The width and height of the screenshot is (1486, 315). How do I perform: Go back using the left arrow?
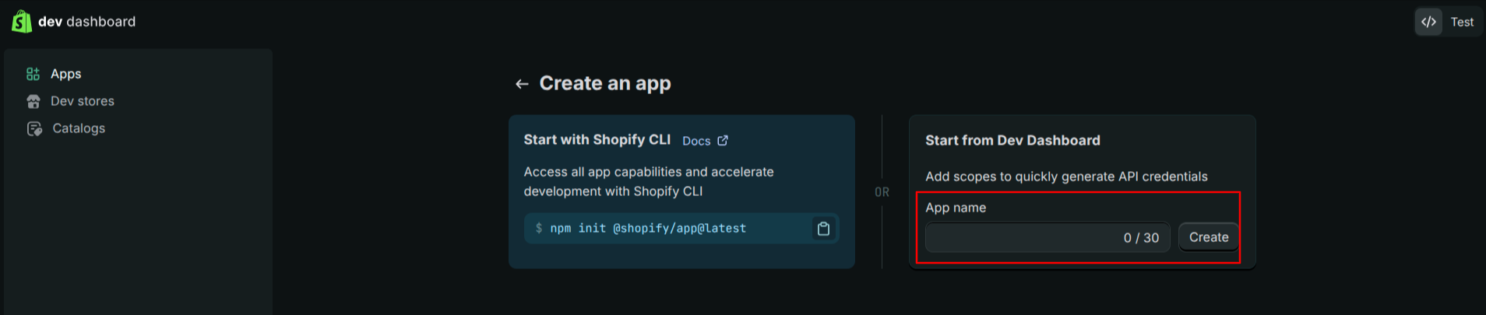coord(522,84)
